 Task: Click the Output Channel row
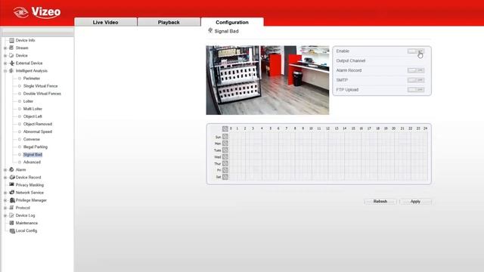point(382,60)
